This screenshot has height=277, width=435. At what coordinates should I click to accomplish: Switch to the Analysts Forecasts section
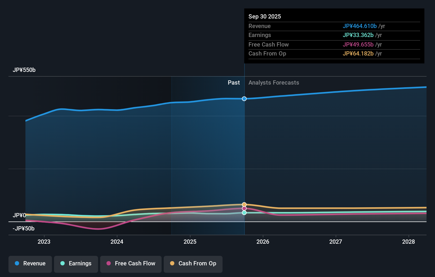click(274, 82)
